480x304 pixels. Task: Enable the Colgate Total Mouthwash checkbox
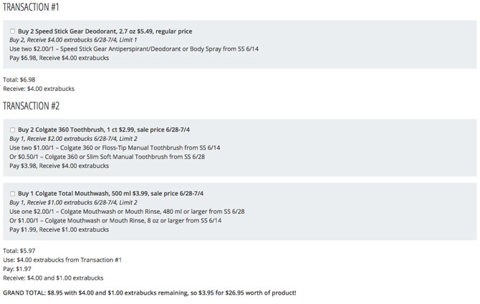13,194
